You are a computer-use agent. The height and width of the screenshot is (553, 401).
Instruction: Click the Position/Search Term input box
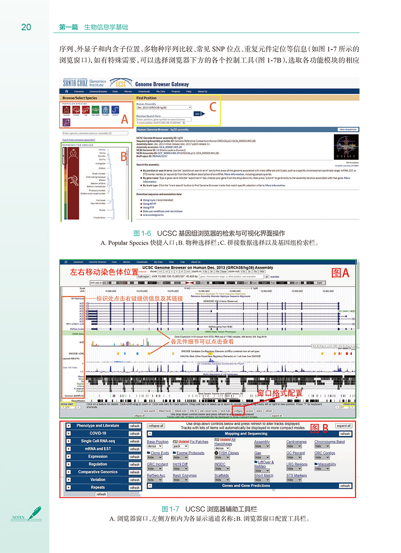[164, 119]
